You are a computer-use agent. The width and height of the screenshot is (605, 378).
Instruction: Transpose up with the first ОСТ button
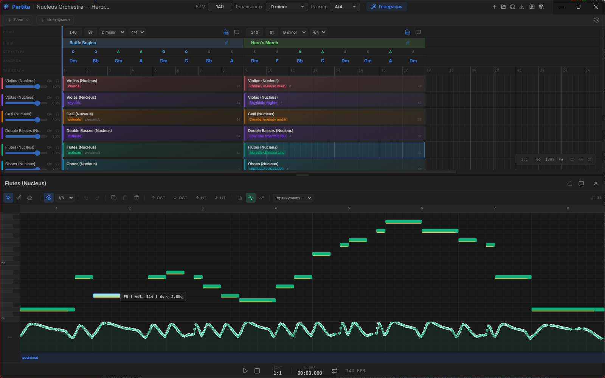(x=158, y=198)
